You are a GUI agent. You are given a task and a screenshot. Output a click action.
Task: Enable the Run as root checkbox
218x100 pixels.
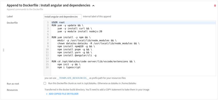(x=45, y=83)
